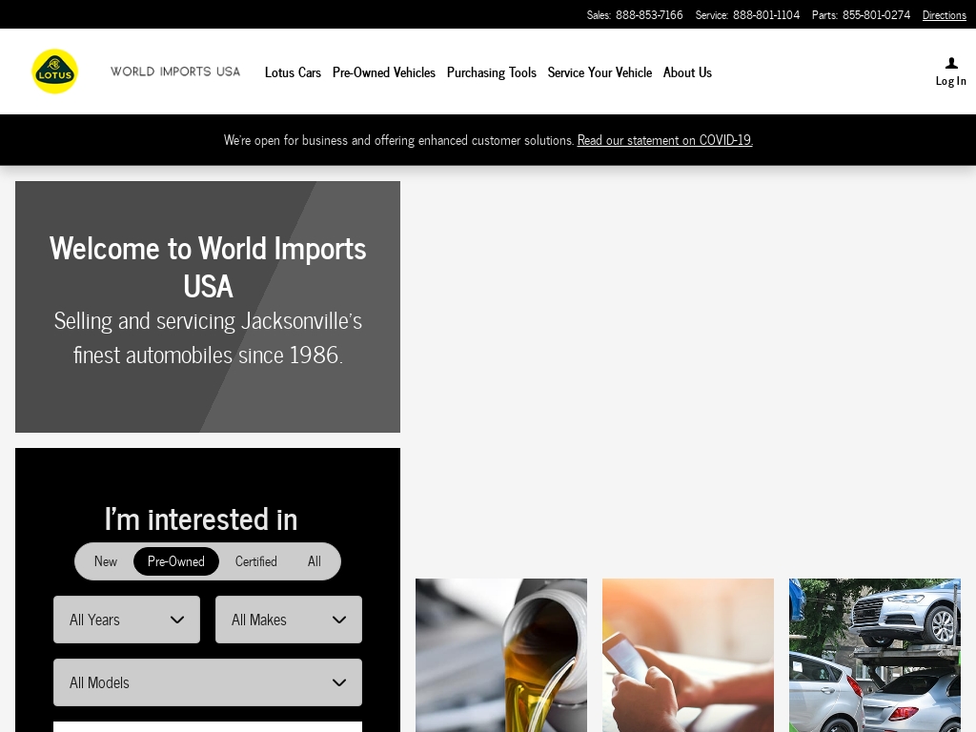Click the Welcome to World Imports USA banner
976x732 pixels.
point(208,307)
